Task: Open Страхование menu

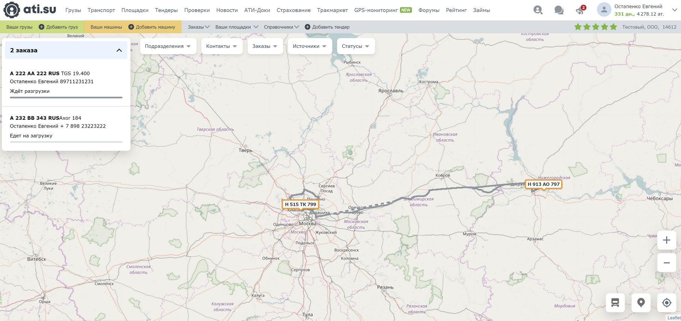Action: [294, 10]
